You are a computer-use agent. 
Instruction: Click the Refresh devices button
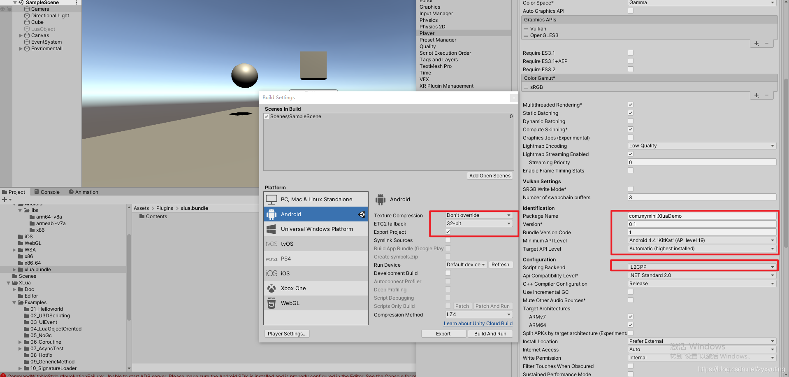pos(500,265)
